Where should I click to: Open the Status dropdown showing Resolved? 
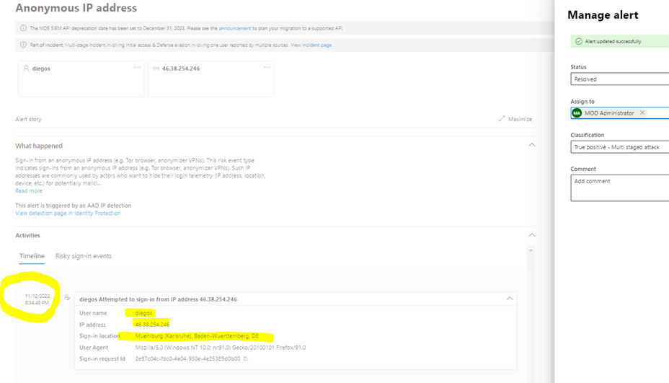[620, 79]
